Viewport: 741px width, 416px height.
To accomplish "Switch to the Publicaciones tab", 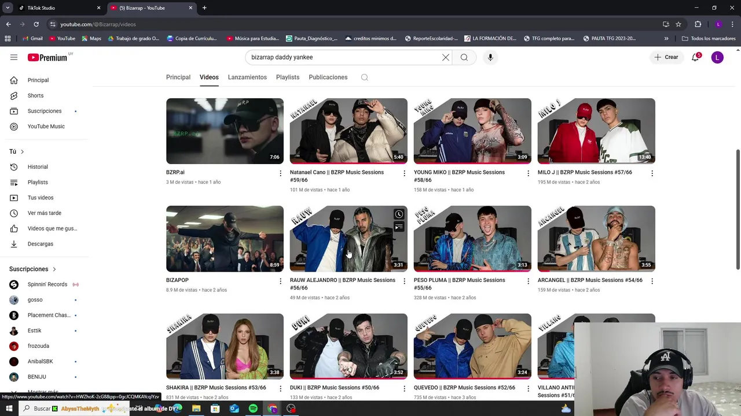I will 328,77.
